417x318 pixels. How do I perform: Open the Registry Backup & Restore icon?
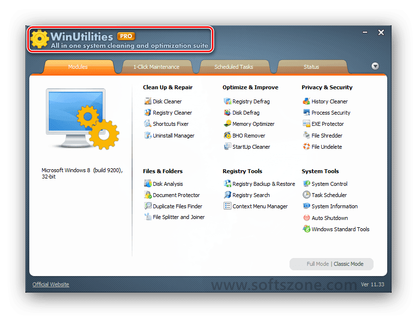(228, 183)
